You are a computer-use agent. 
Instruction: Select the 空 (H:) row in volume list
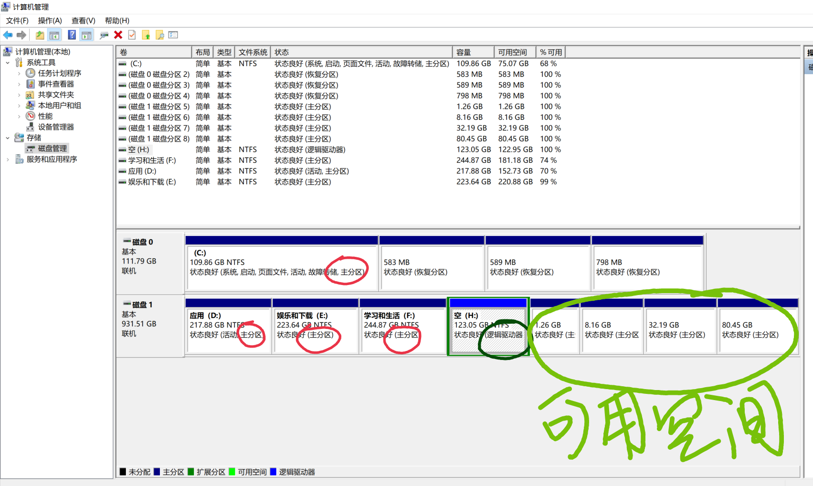pyautogui.click(x=342, y=149)
